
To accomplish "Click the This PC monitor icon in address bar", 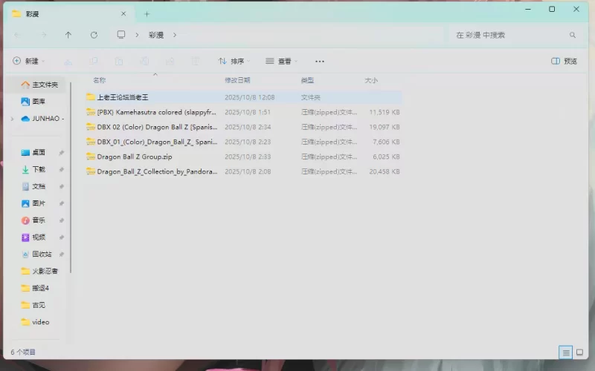I will (x=121, y=35).
